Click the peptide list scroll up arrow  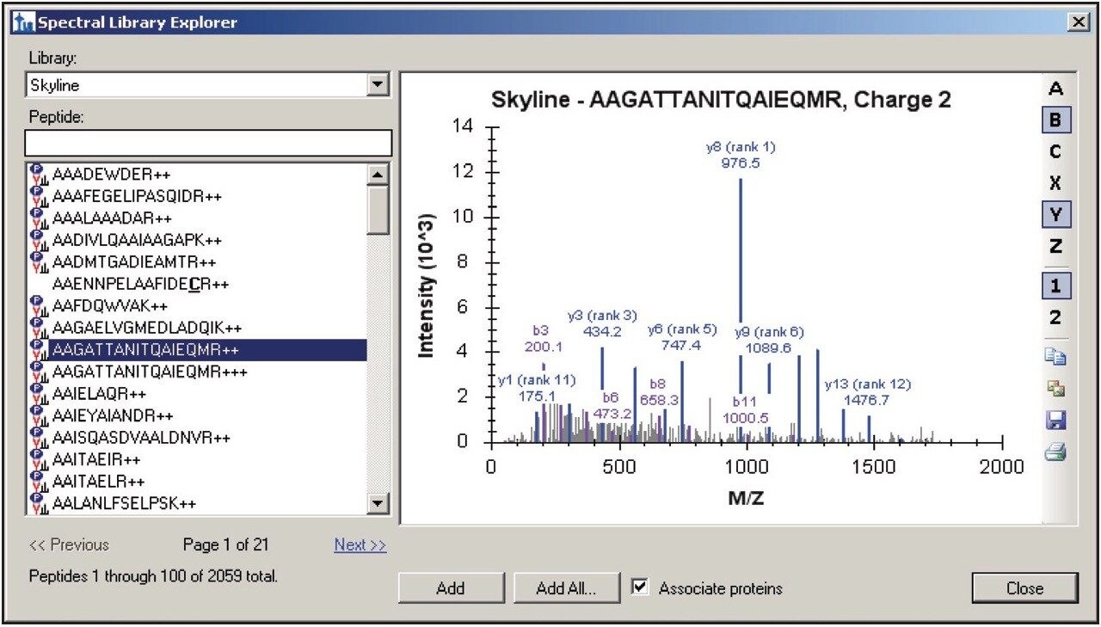click(378, 174)
